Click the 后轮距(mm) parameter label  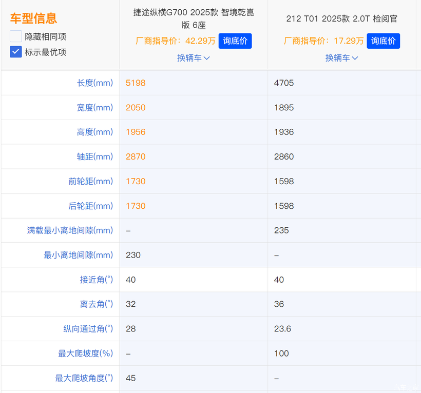[x=91, y=206]
